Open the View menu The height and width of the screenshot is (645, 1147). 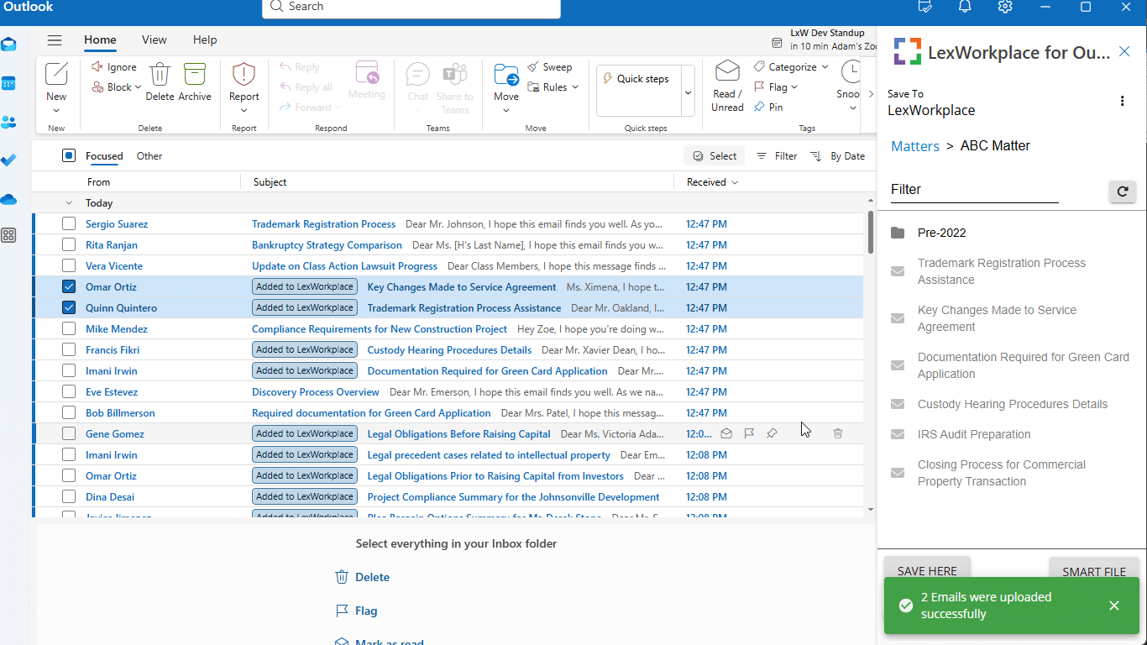[154, 39]
